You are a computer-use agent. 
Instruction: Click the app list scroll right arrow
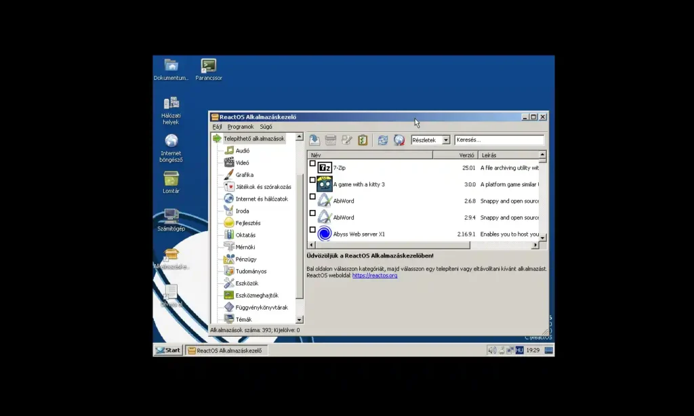coord(535,245)
